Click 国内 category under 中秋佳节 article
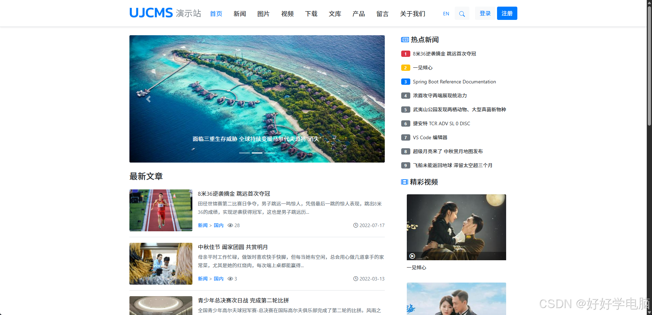The width and height of the screenshot is (652, 315). coord(219,279)
